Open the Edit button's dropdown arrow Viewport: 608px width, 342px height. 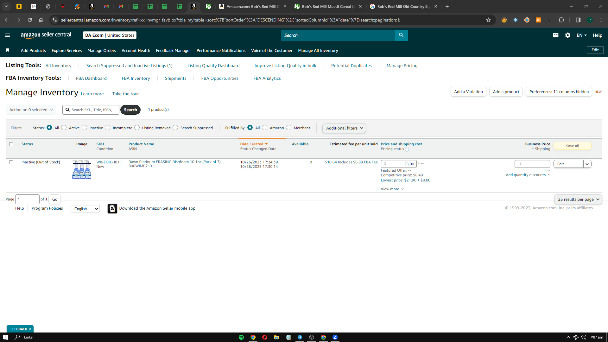click(587, 164)
